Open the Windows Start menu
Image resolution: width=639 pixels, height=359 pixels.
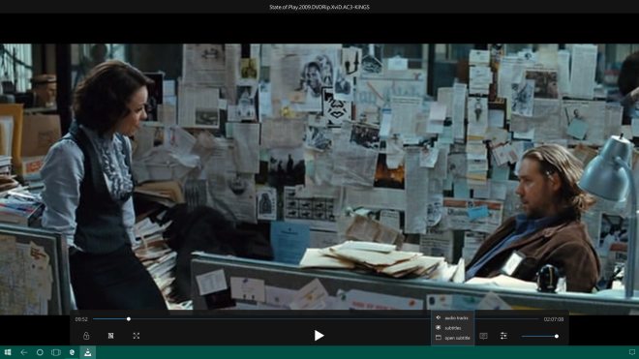point(8,352)
